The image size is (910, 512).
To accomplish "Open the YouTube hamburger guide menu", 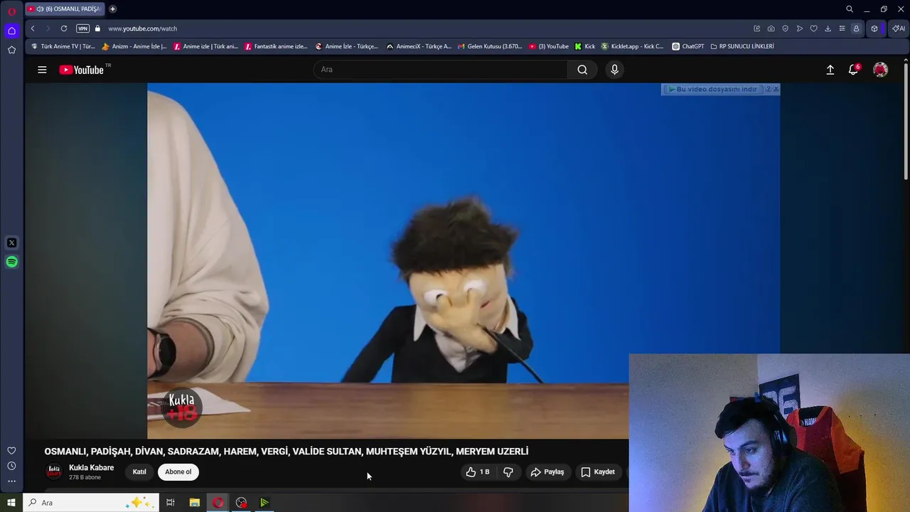I will [42, 70].
